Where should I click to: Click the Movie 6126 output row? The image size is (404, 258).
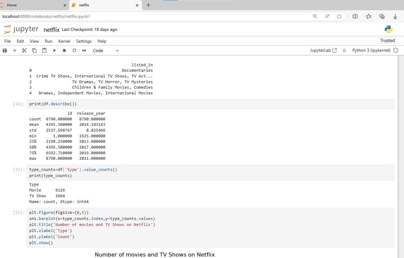pyautogui.click(x=47, y=190)
